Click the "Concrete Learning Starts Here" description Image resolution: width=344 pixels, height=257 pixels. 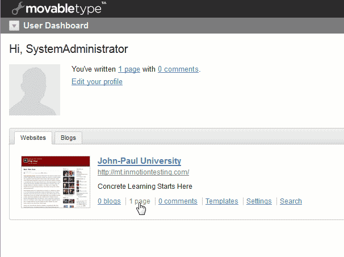tap(145, 186)
